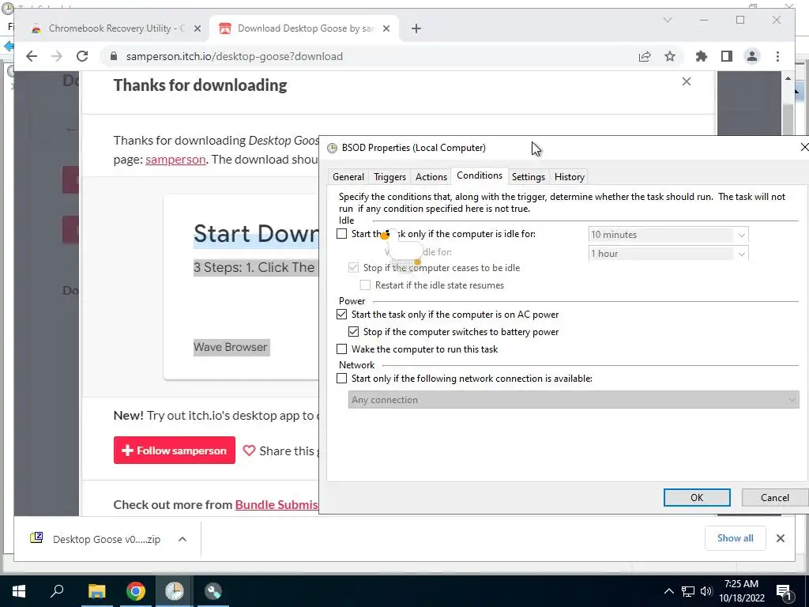The image size is (809, 607).
Task: Cancel the BSOD Properties dialog
Action: point(774,498)
